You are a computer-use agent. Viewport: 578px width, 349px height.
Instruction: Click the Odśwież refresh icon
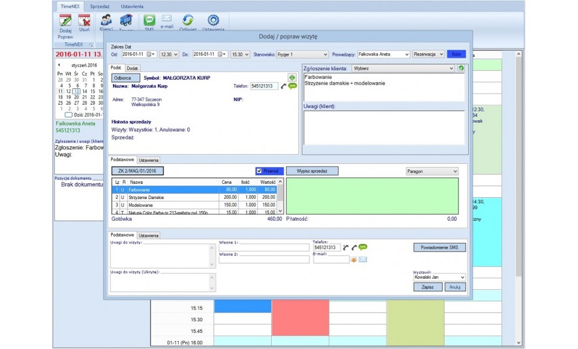point(187,21)
